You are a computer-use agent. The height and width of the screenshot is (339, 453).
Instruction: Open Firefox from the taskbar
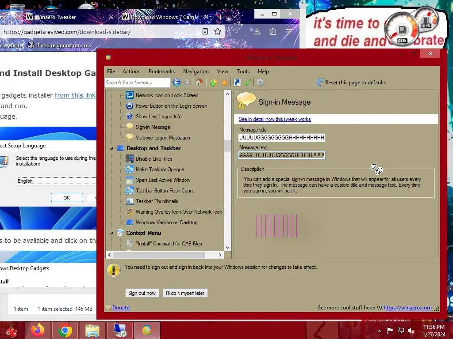click(x=38, y=330)
